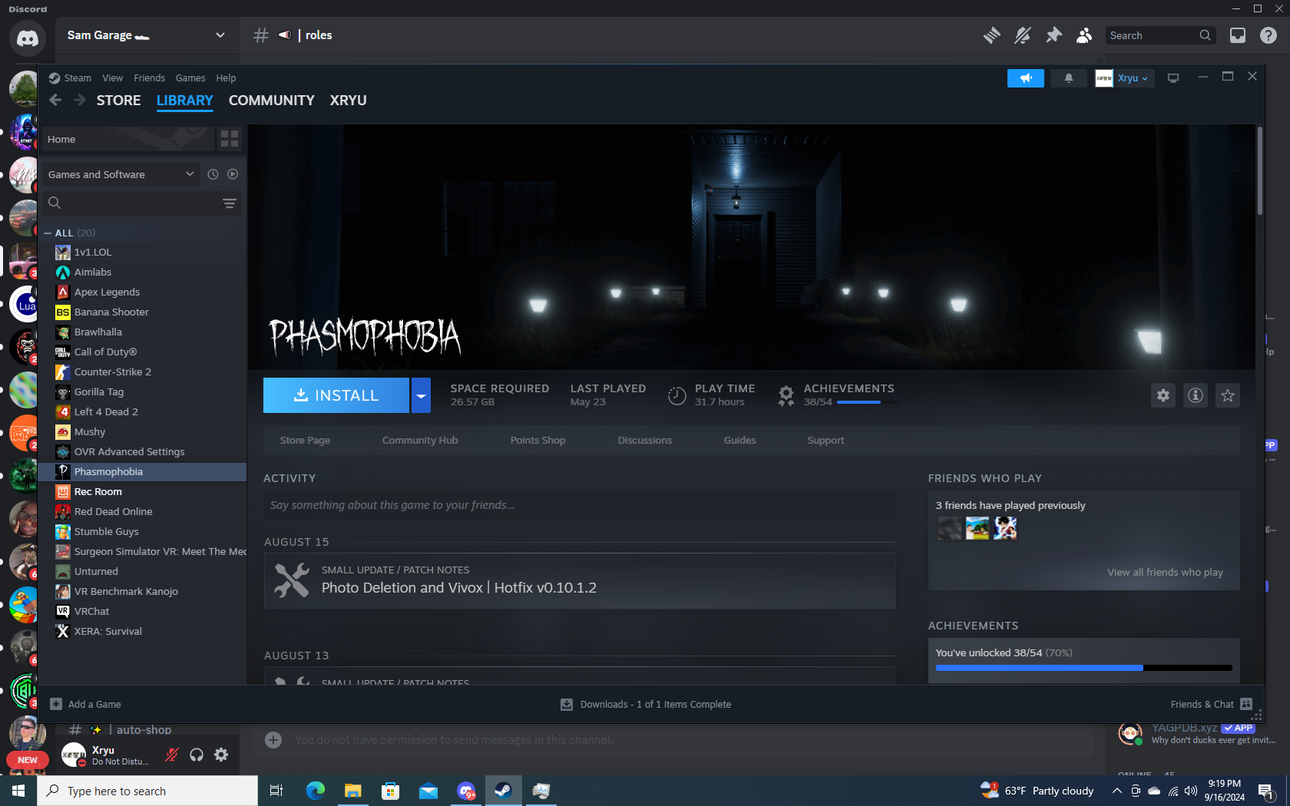Go to the STORE tab
1290x806 pixels.
(119, 101)
